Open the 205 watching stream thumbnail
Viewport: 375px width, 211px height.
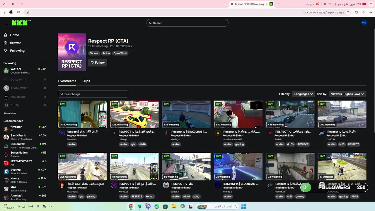(x=82, y=166)
